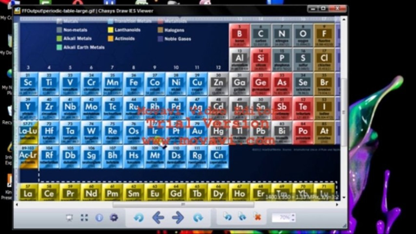416x234 pixels.
Task: Click the Chlorine element tile Cl
Action: coord(324,59)
